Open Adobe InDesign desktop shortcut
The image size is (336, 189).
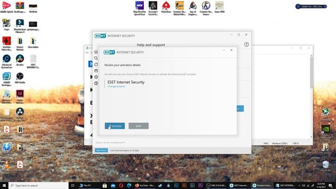coord(20,97)
